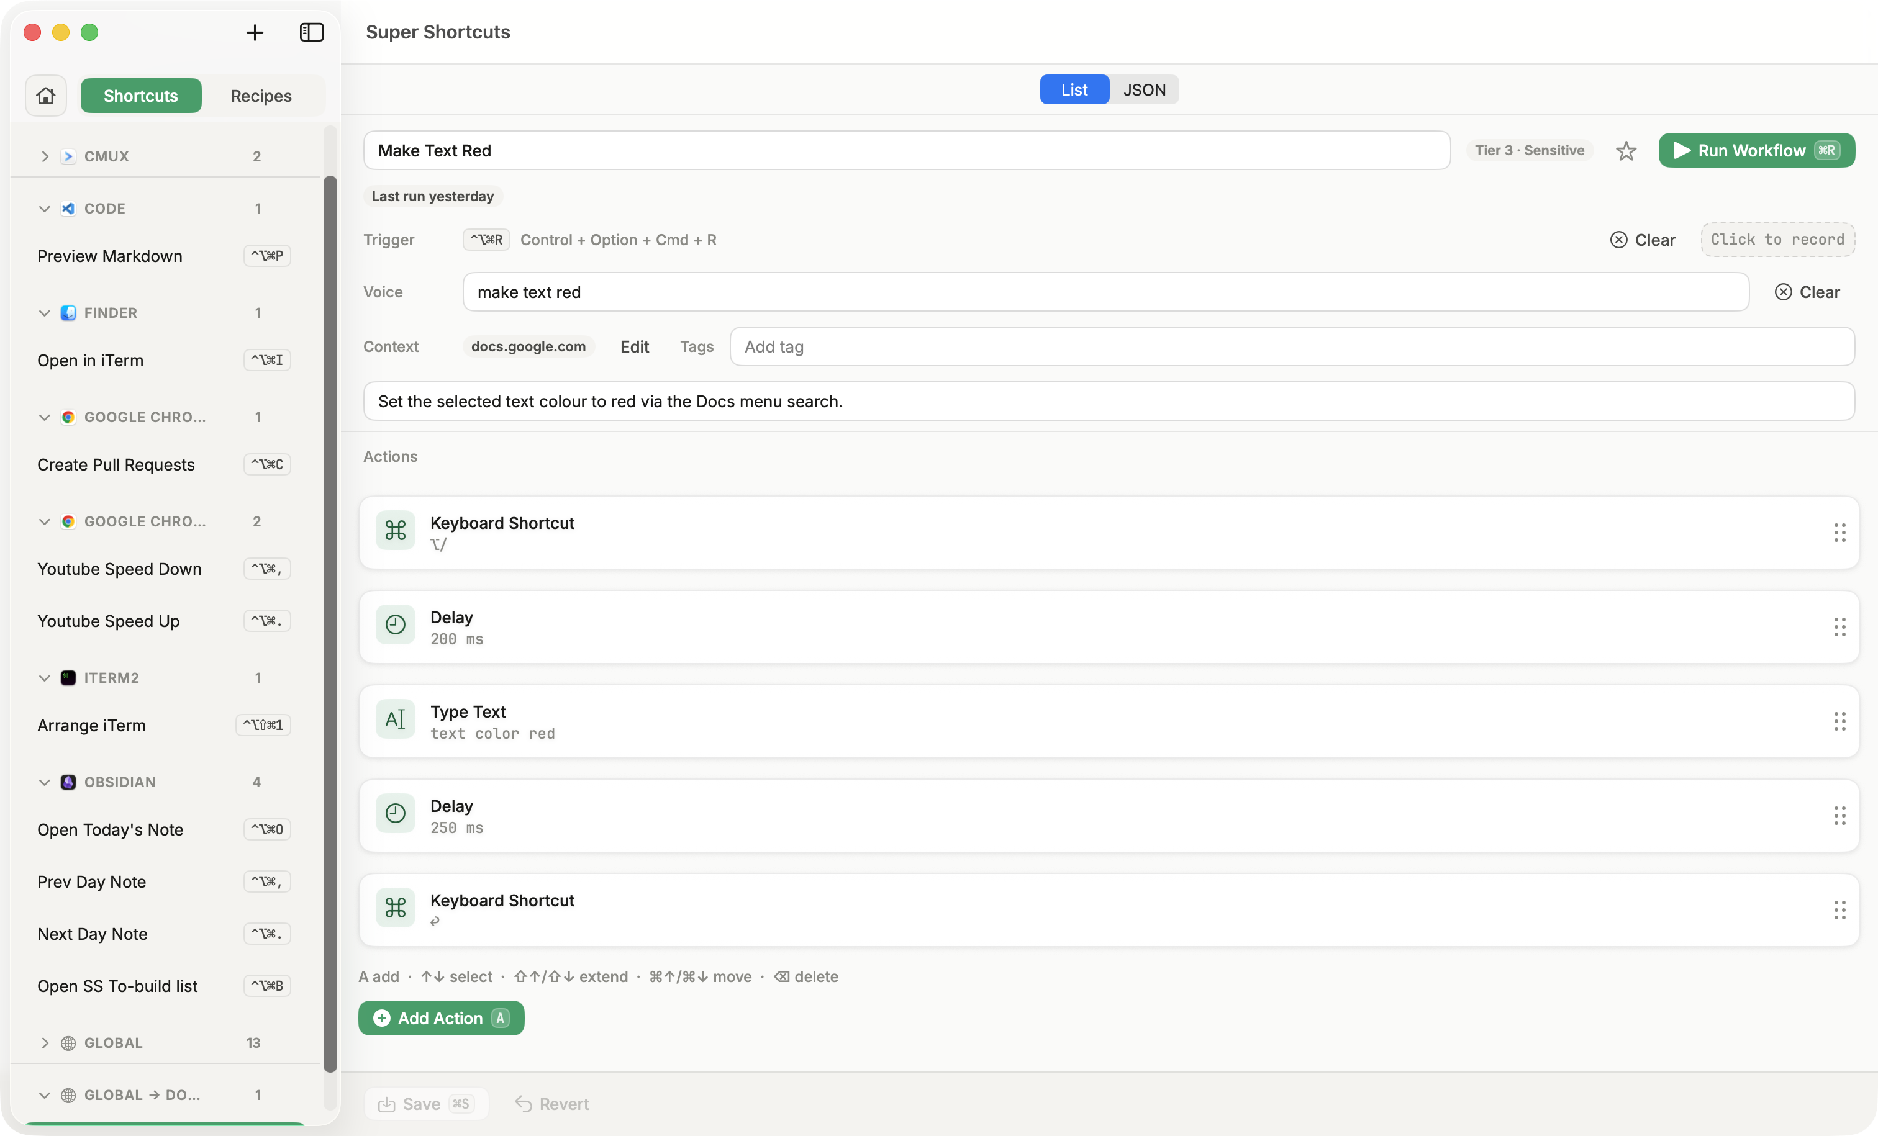Collapse the first GOOGLE CHRO... group with 1 item

click(x=44, y=418)
